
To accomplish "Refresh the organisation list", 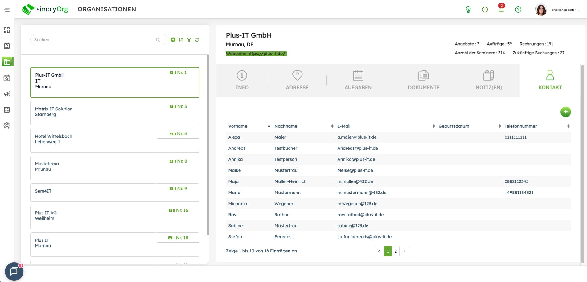I will coord(197,40).
